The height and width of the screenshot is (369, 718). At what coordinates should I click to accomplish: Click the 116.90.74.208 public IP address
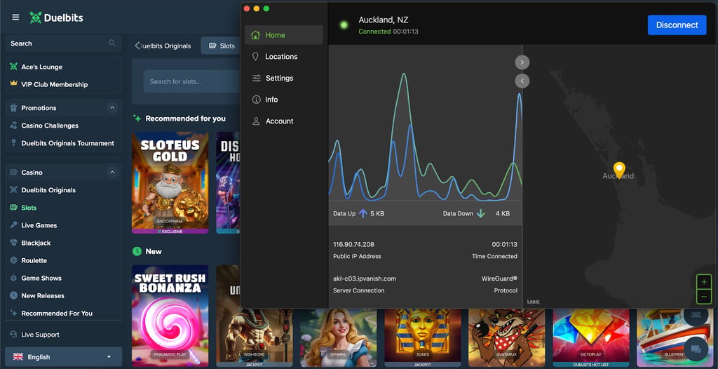353,244
